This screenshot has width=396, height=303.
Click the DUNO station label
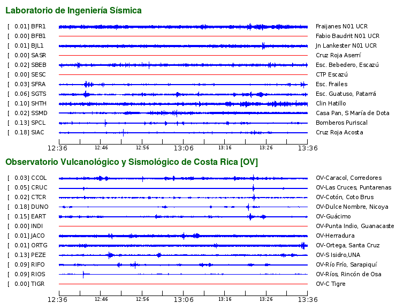[40, 207]
